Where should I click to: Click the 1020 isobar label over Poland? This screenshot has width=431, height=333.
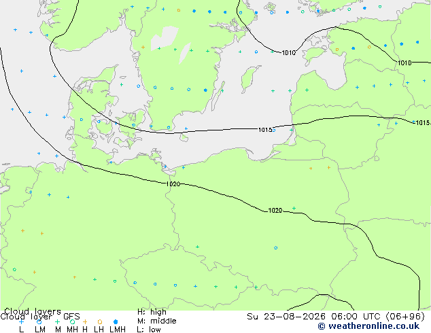coord(275,211)
